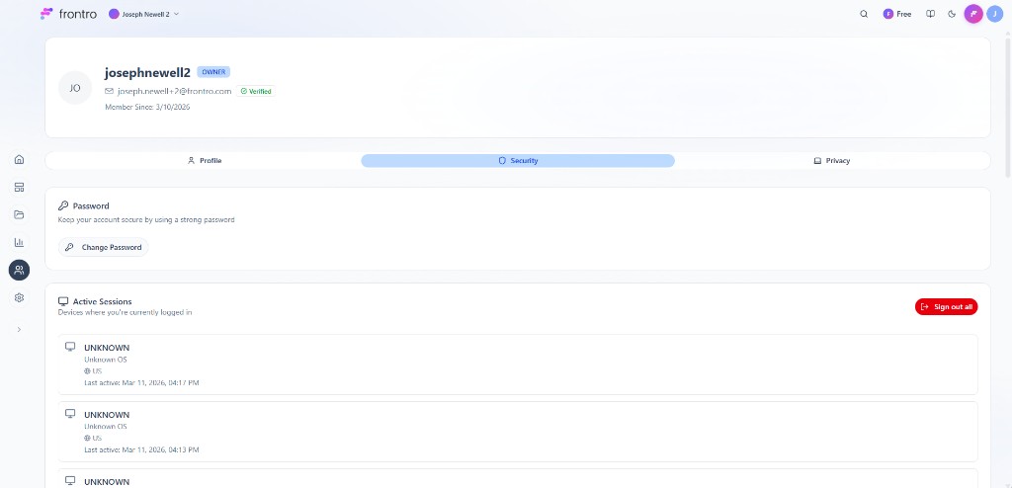
Task: Expand the sidebar with chevron arrow
Action: (19, 329)
